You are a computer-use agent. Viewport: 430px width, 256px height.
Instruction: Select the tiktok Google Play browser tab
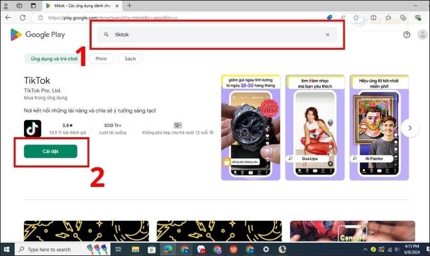pos(82,6)
